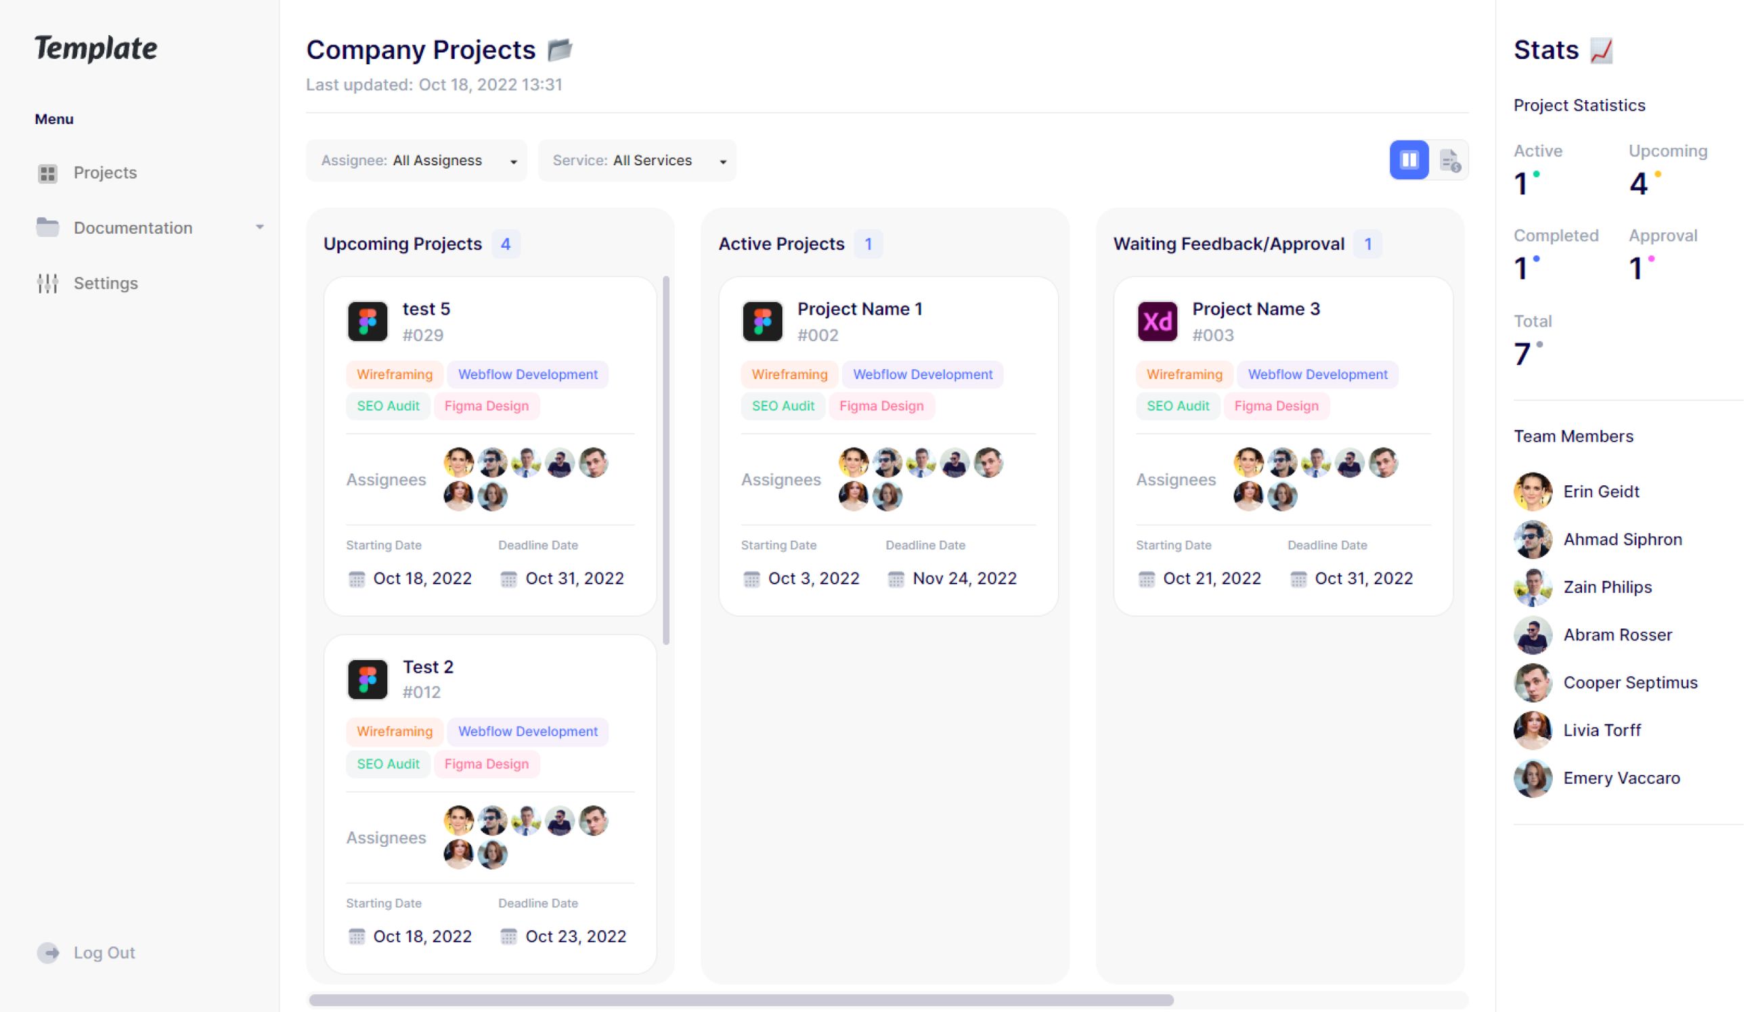Open the Service: All Services dropdown
Viewport: 1760px width, 1012px height.
click(636, 160)
